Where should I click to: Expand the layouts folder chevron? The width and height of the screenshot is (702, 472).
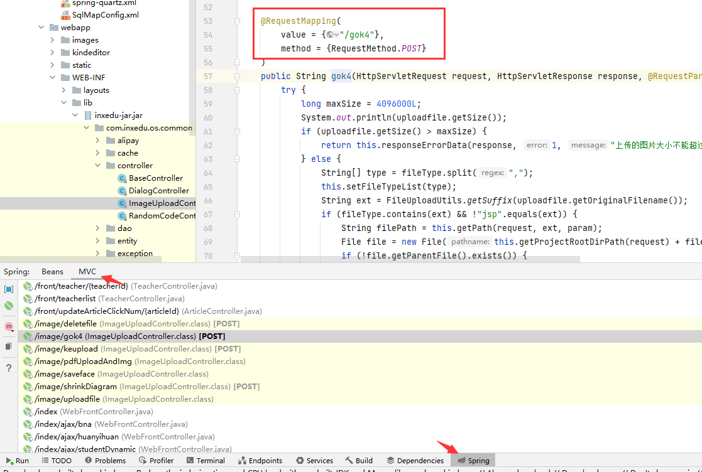point(63,90)
